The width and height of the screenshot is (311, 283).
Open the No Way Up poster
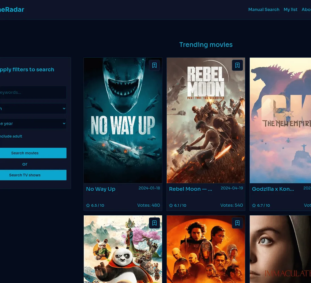coord(123,120)
